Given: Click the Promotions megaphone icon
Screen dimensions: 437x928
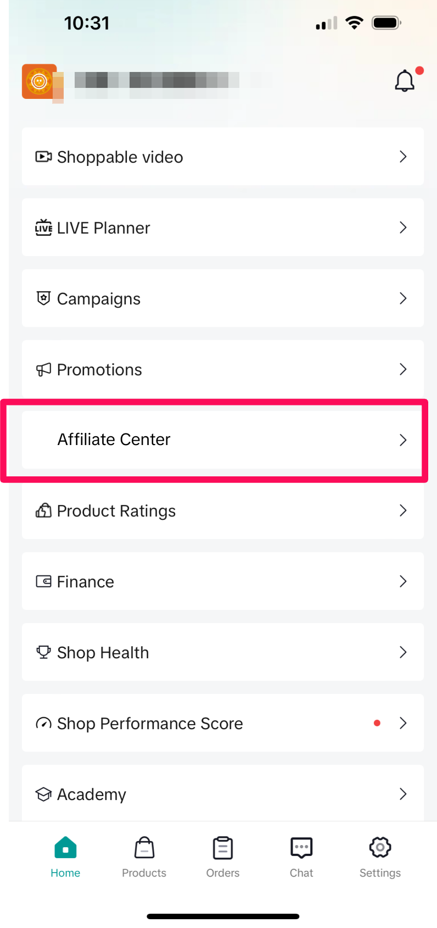Looking at the screenshot, I should 43,369.
